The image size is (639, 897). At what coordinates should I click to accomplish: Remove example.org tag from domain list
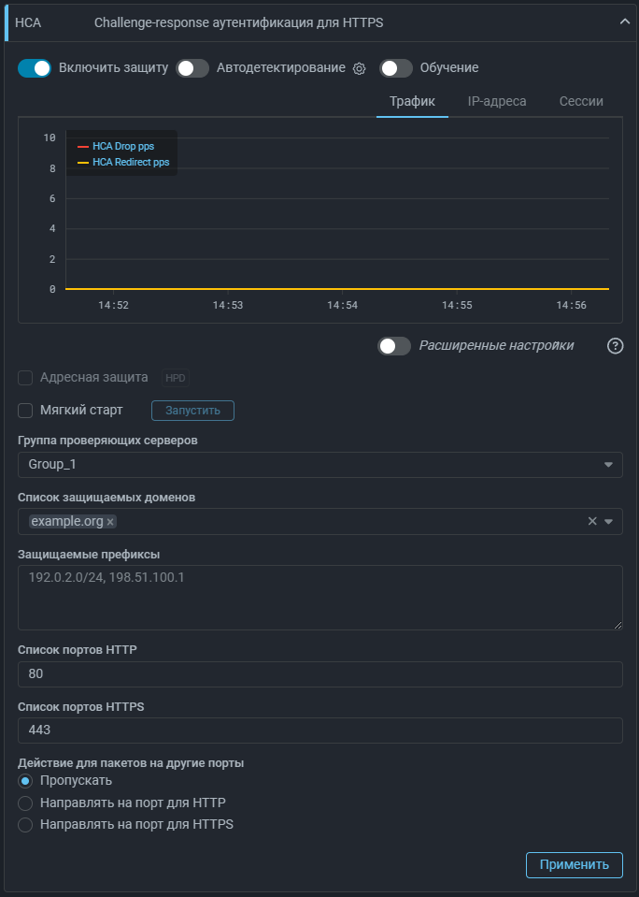[x=110, y=522]
